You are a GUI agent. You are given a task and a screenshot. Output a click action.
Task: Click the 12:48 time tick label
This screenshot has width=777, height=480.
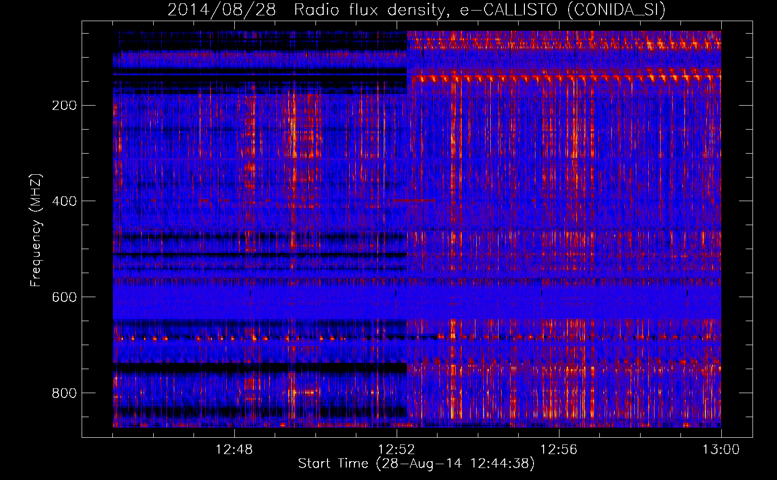tap(234, 450)
